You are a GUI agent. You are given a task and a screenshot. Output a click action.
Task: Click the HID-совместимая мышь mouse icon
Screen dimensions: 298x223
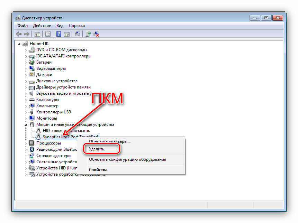(x=38, y=131)
